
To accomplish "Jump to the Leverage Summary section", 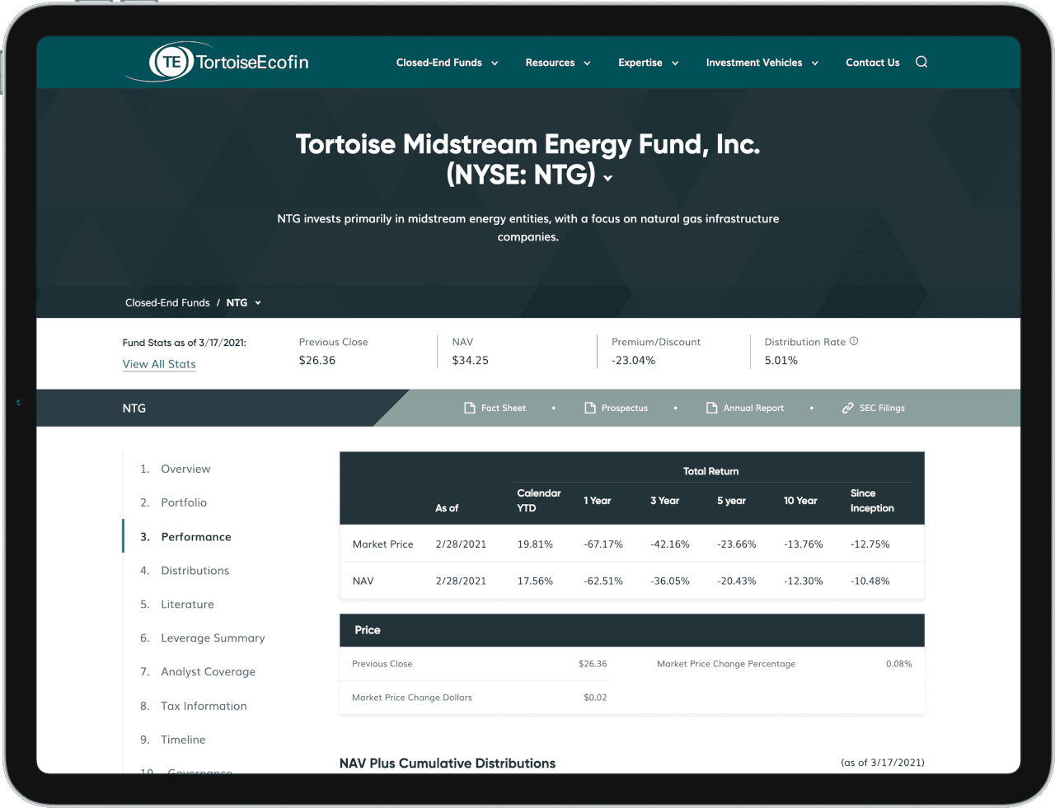I will 213,638.
